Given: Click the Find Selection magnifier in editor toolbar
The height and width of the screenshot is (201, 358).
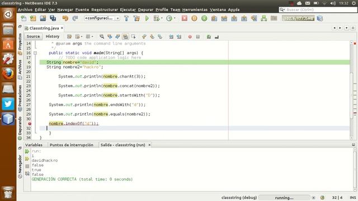Looking at the screenshot, I should coord(102,37).
